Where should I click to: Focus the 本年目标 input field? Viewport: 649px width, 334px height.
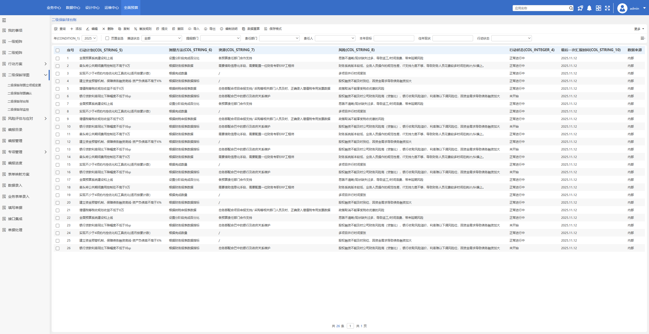coord(394,38)
